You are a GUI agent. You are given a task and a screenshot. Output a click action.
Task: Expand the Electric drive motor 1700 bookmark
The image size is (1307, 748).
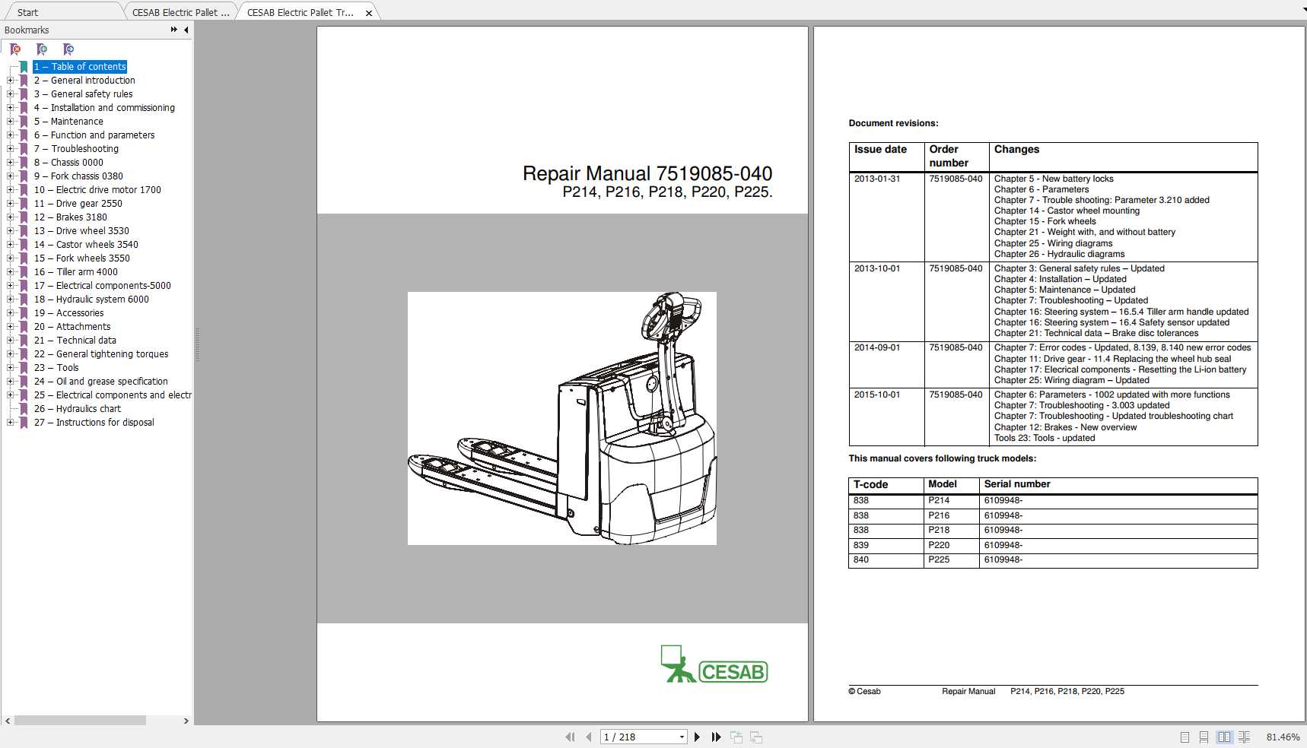pos(11,190)
